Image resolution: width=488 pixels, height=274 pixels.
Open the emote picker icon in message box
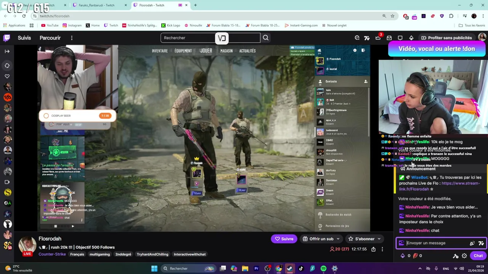click(x=481, y=243)
